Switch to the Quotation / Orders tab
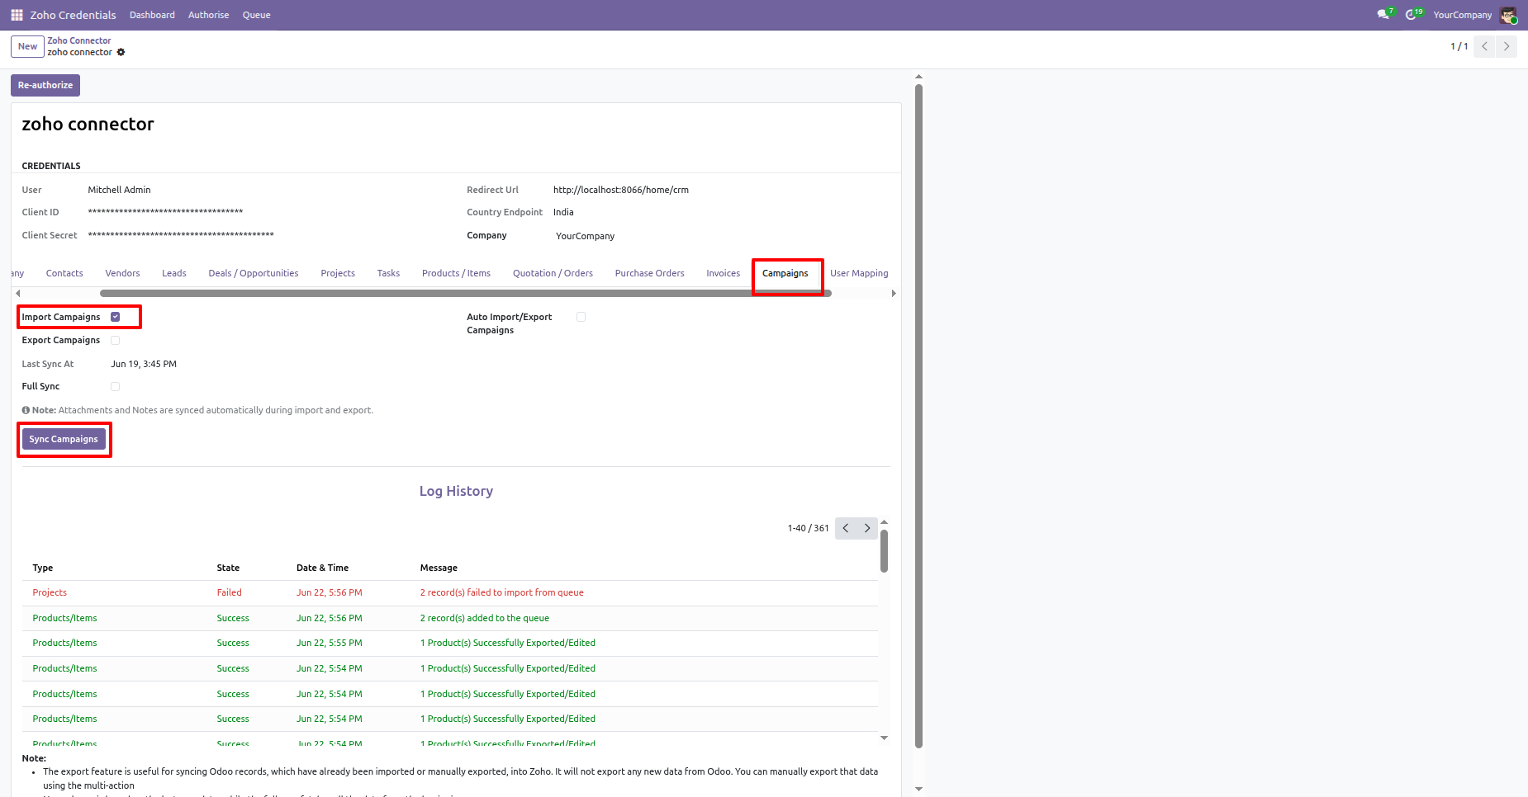1528x797 pixels. [x=553, y=273]
